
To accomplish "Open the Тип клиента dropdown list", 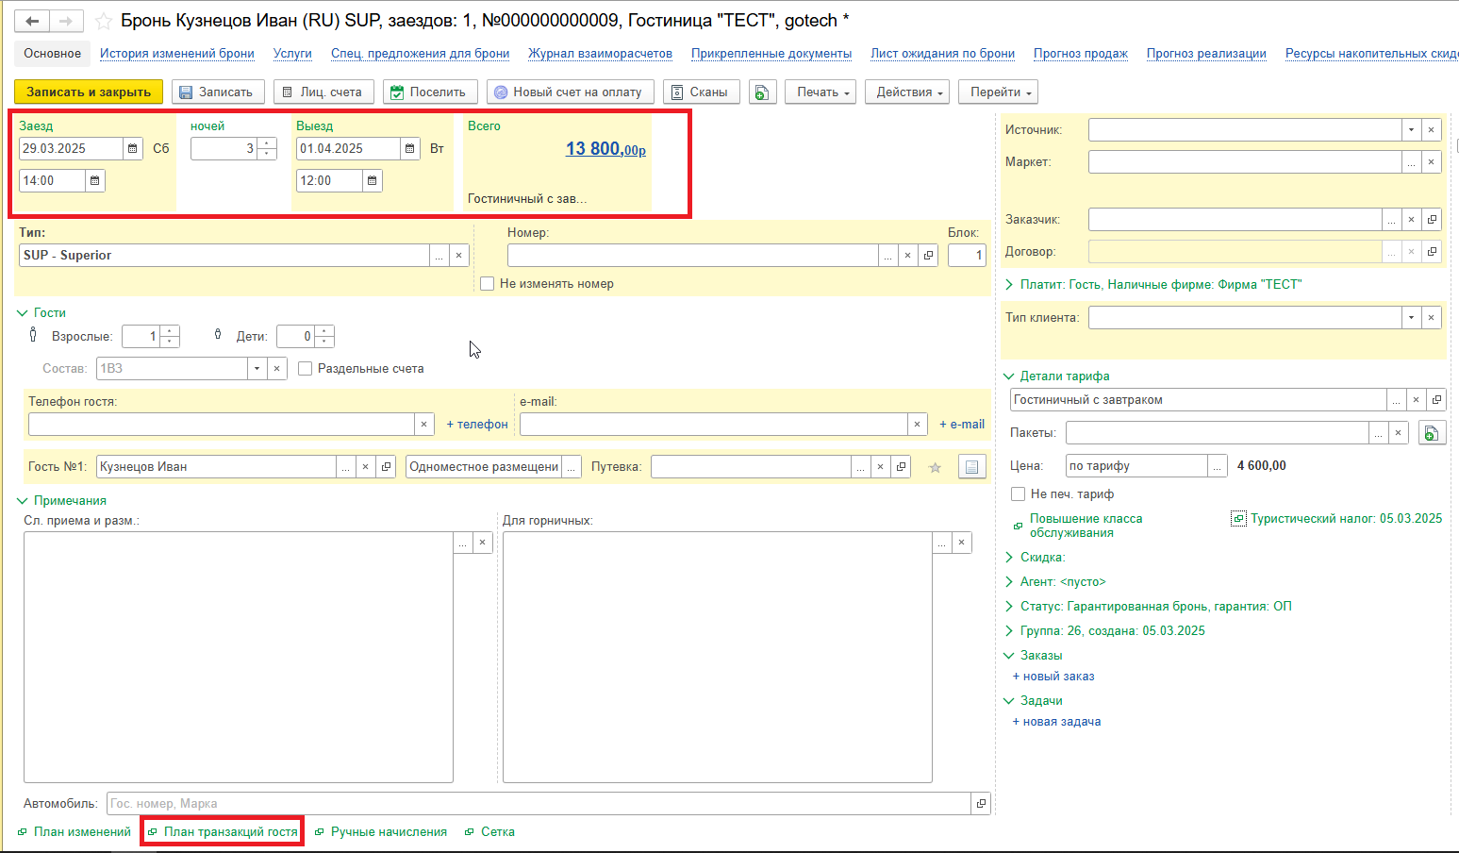I will tap(1411, 317).
